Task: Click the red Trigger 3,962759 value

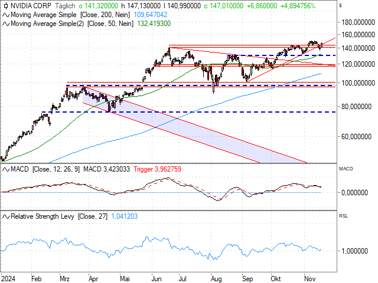Action: point(158,169)
